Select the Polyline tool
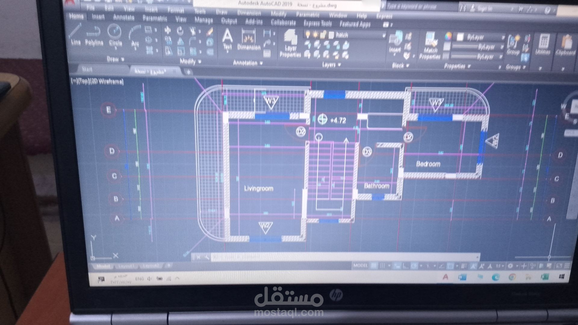 pos(94,36)
